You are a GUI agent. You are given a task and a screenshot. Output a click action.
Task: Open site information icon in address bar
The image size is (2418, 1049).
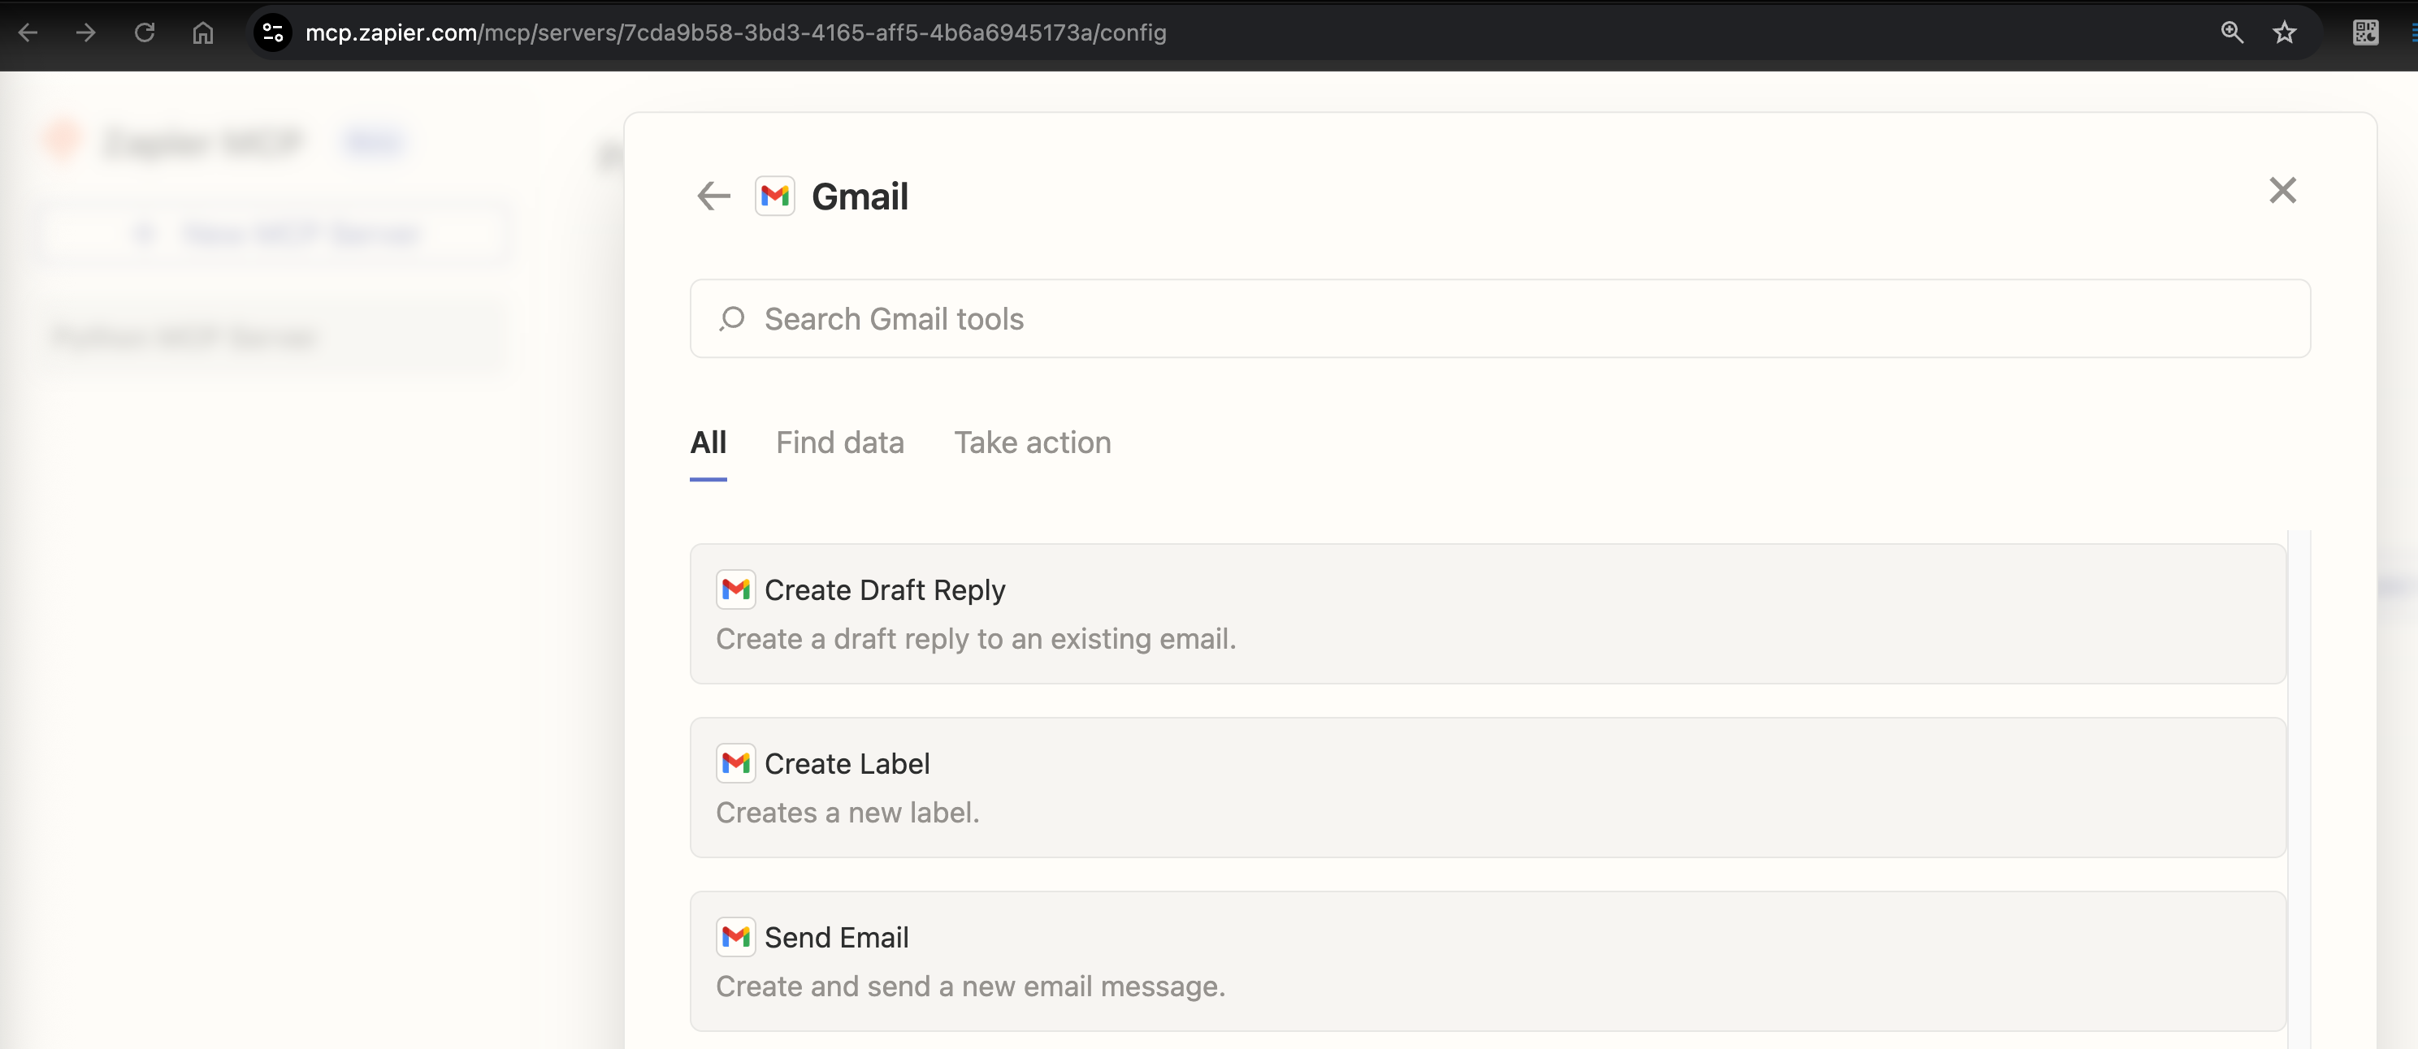272,32
